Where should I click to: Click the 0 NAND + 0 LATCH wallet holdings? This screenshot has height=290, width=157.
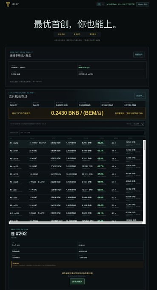pyautogui.click(x=86, y=74)
